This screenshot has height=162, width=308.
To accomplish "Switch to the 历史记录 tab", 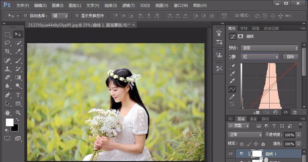I will 271,28.
